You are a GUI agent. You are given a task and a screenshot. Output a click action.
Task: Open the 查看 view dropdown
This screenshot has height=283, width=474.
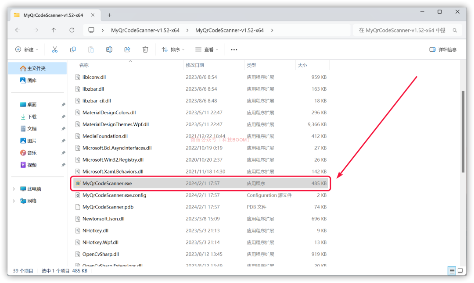tap(207, 50)
